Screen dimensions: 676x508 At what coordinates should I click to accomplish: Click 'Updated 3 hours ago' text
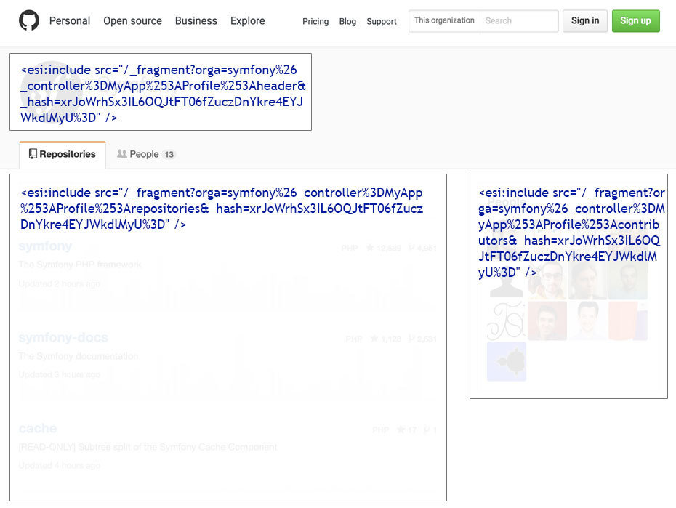[60, 374]
